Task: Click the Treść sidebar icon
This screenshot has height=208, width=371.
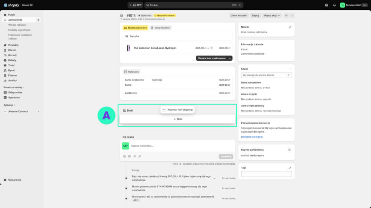Action: coord(5,65)
